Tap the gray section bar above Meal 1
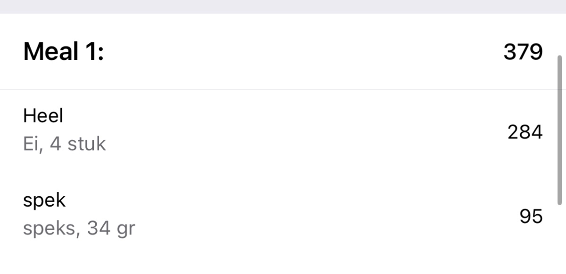Screen dimensions: 566x274 pyautogui.click(x=283, y=6)
